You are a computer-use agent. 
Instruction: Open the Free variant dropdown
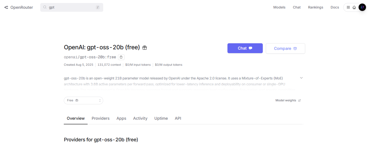click(83, 101)
